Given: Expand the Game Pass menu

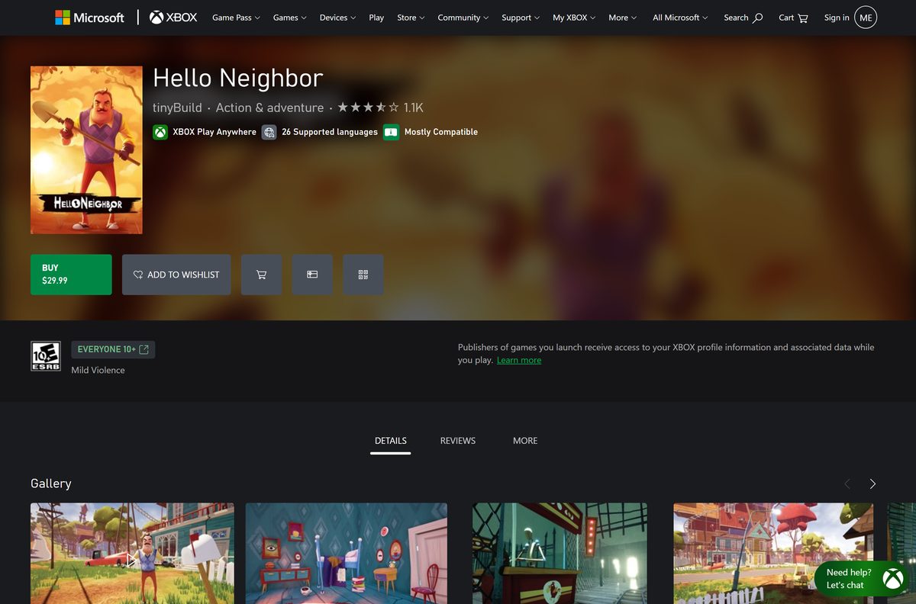Looking at the screenshot, I should (236, 18).
